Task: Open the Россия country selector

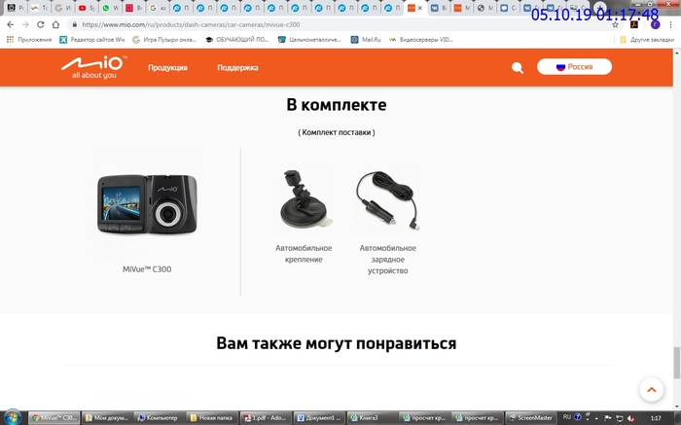Action: click(x=574, y=67)
